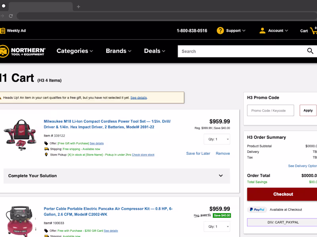Viewport: 317px width, 237px height.
Task: Click the Support question mark icon
Action: [220, 31]
